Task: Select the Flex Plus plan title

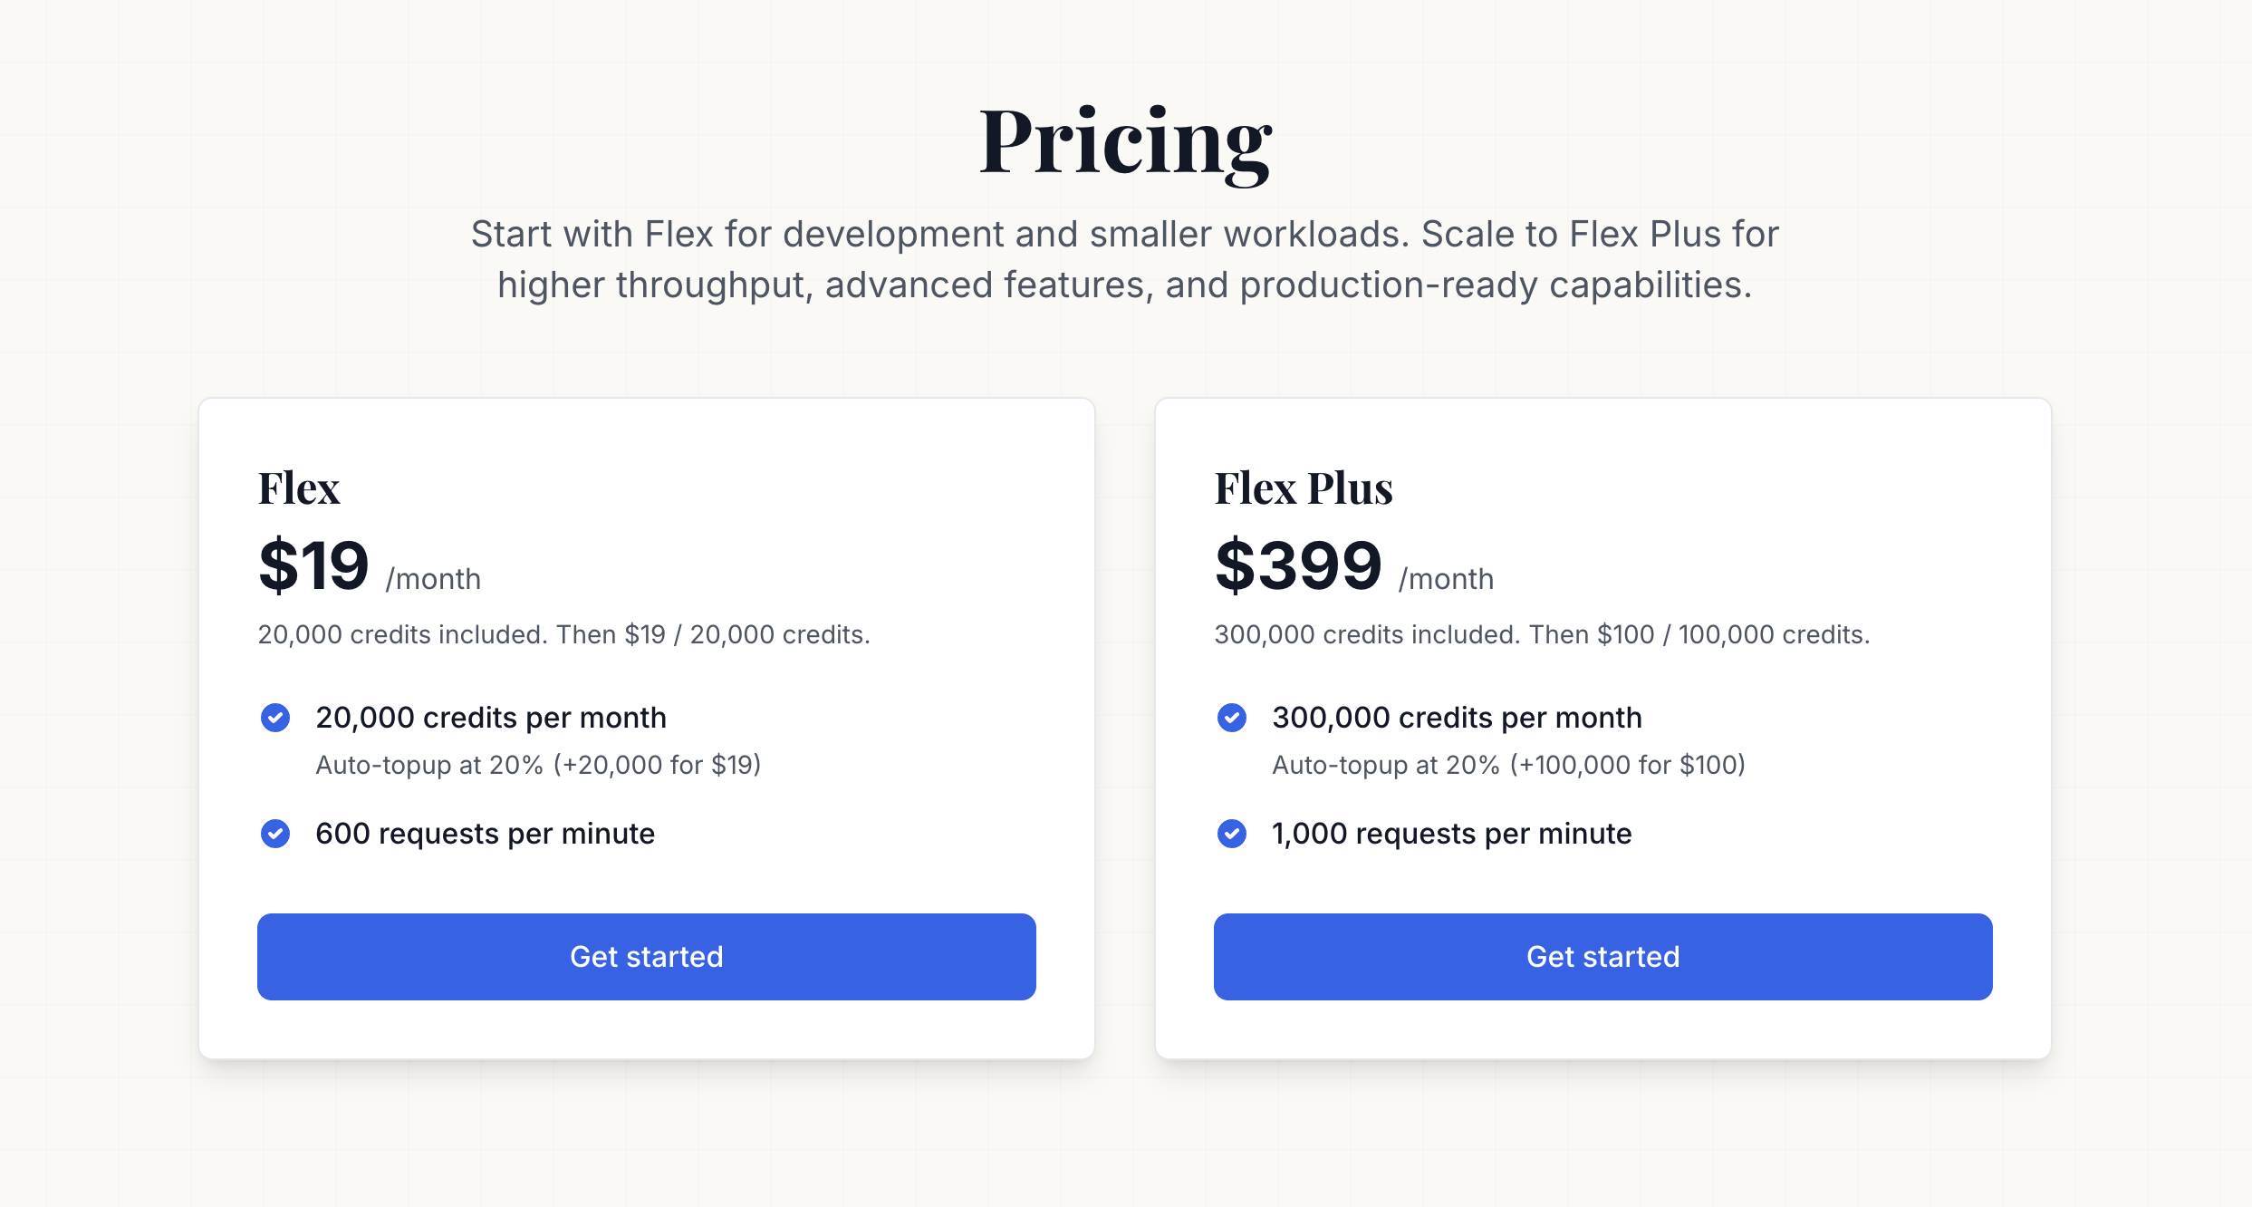Action: click(x=1304, y=488)
